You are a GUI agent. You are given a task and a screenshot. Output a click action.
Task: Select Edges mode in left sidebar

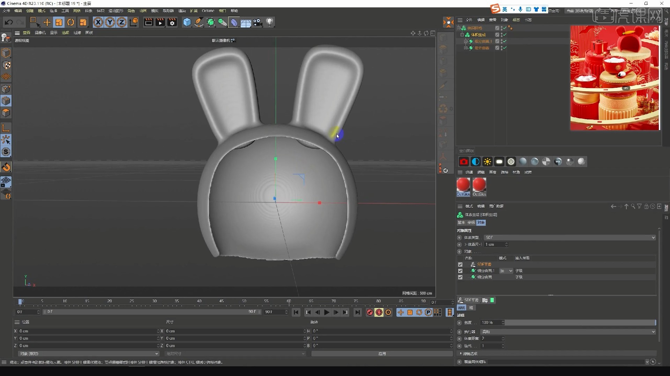pos(6,101)
